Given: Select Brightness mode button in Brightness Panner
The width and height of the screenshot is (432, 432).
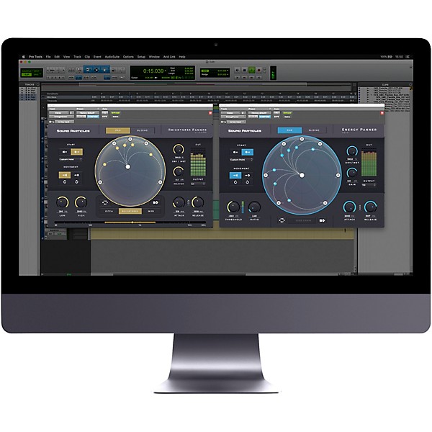Looking at the screenshot, I should (x=130, y=211).
